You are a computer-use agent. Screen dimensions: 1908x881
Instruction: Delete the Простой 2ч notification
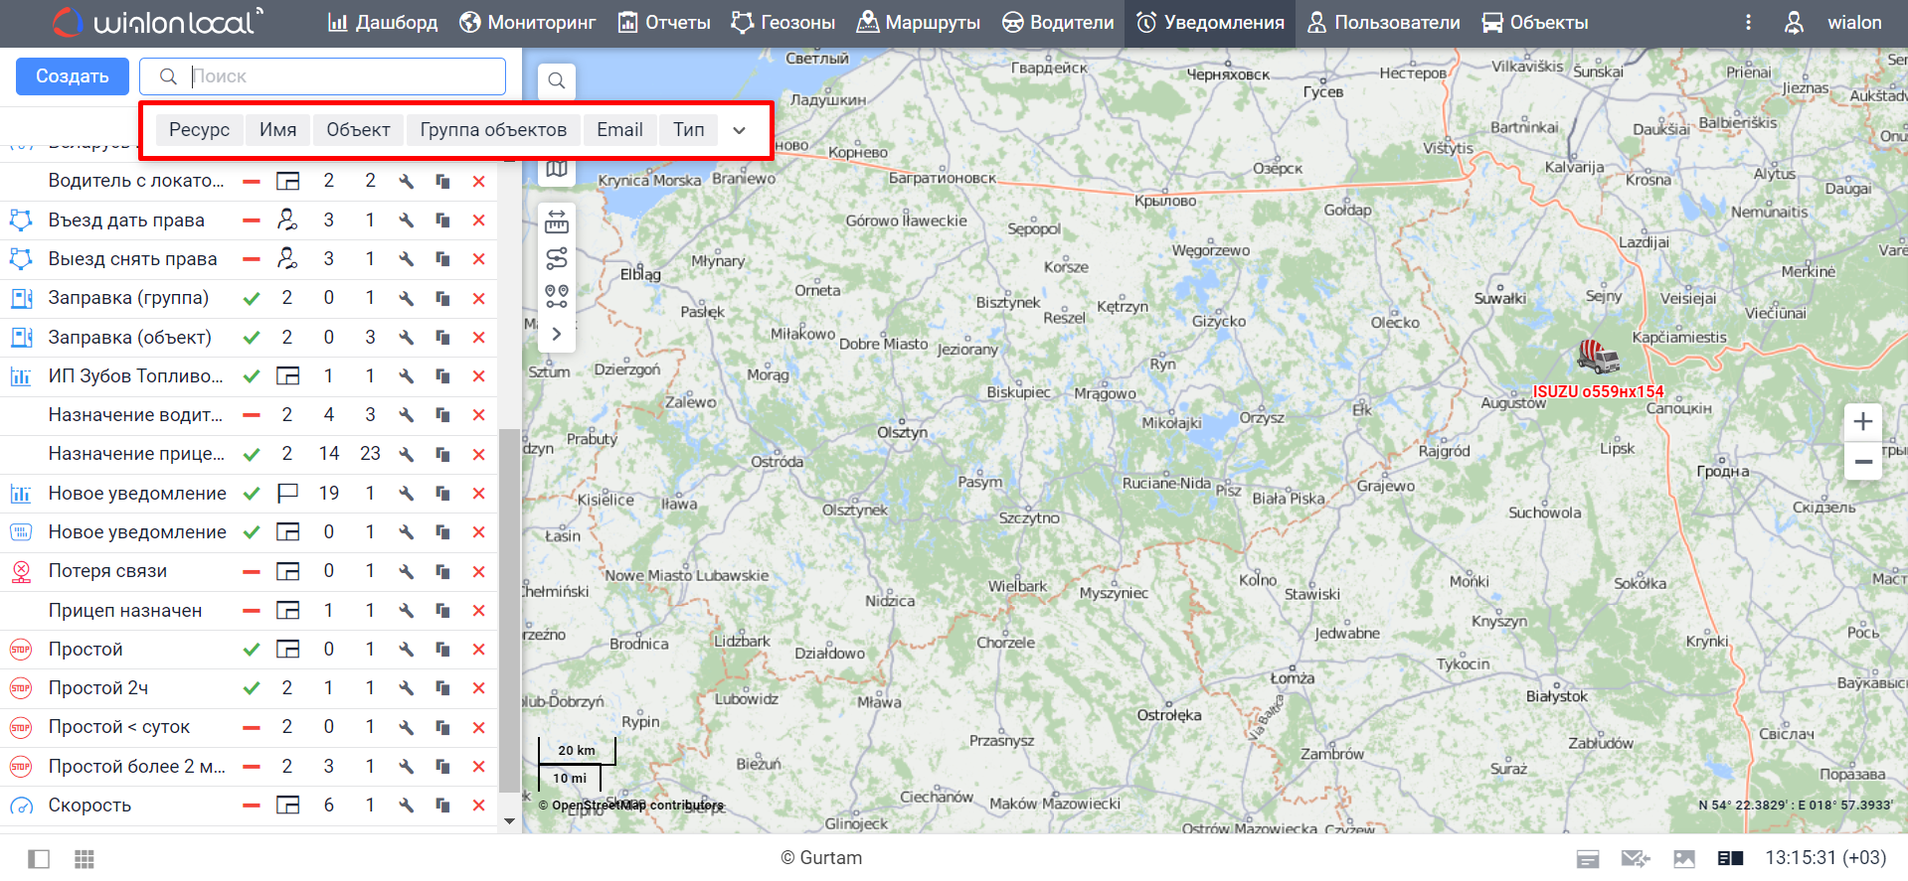coord(478,688)
